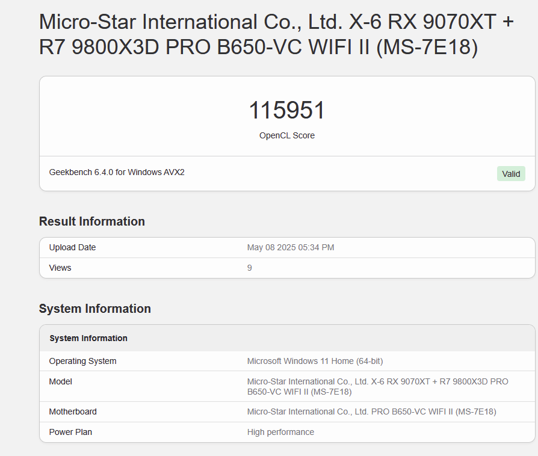Click the Views count value 9
Image resolution: width=538 pixels, height=456 pixels.
pyautogui.click(x=250, y=268)
